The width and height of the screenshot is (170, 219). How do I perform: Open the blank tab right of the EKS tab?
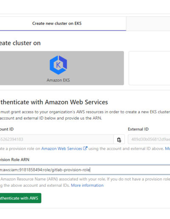(x=148, y=24)
